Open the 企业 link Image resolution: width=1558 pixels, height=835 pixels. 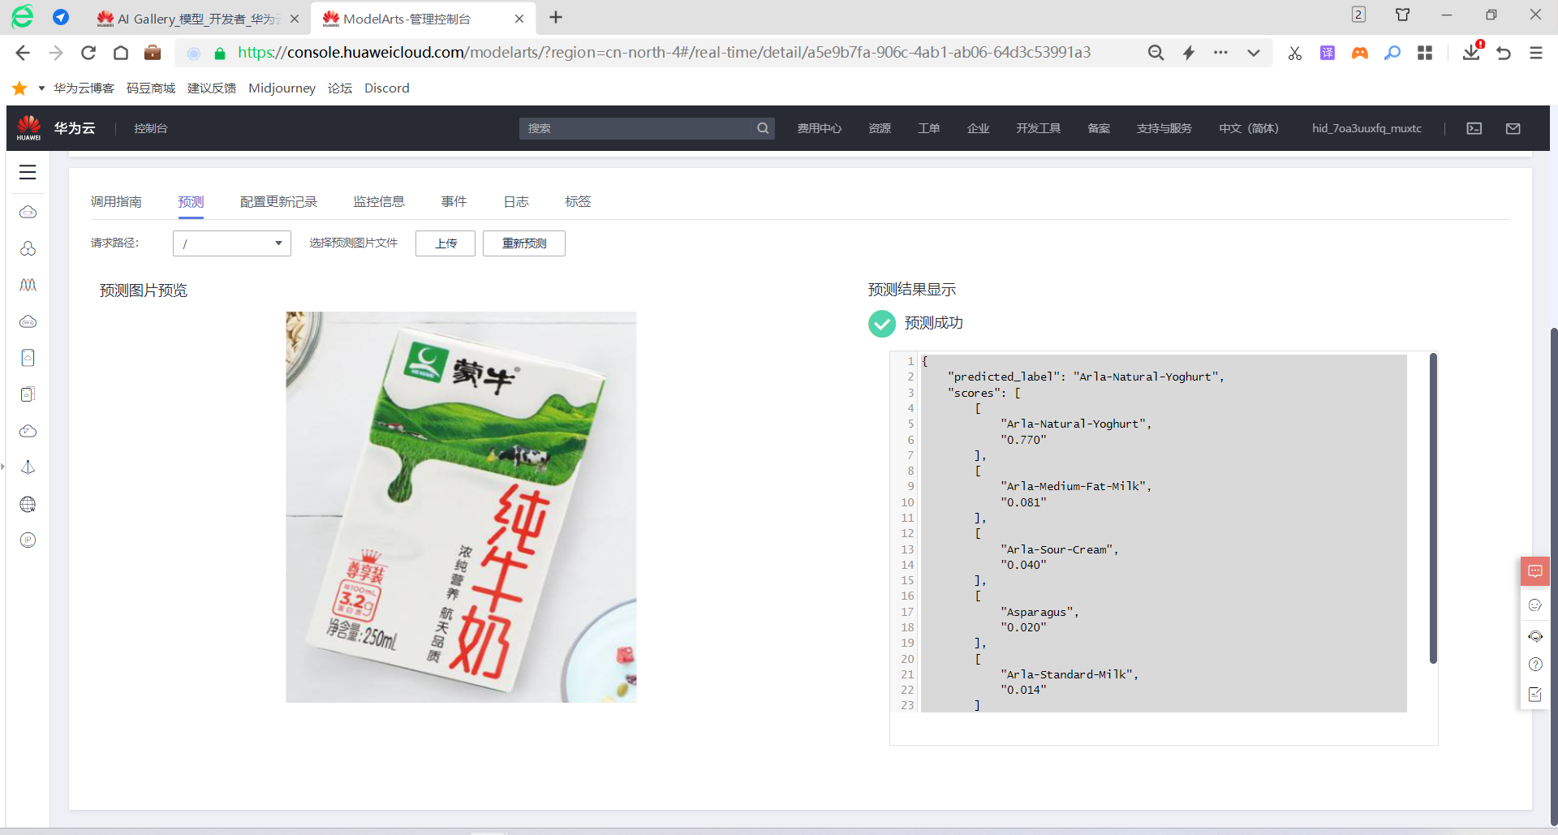979,128
